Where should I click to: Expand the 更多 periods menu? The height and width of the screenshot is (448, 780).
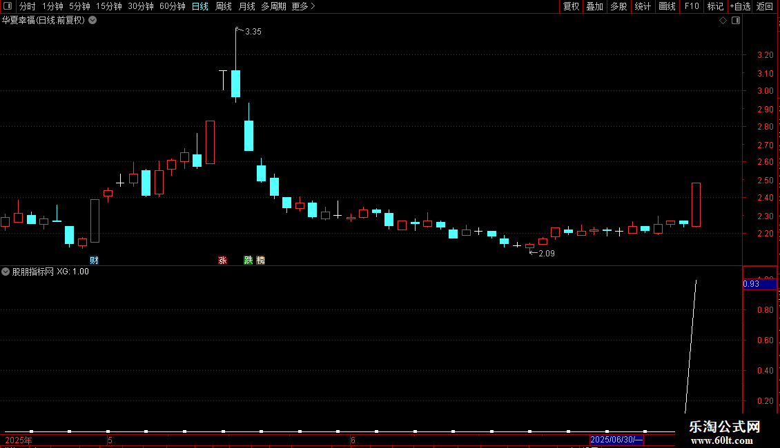point(303,6)
